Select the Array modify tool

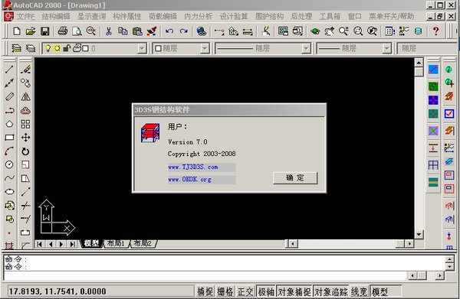(25, 124)
